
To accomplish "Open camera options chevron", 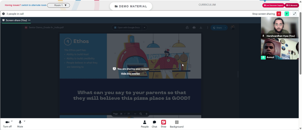I will click(12, 121).
